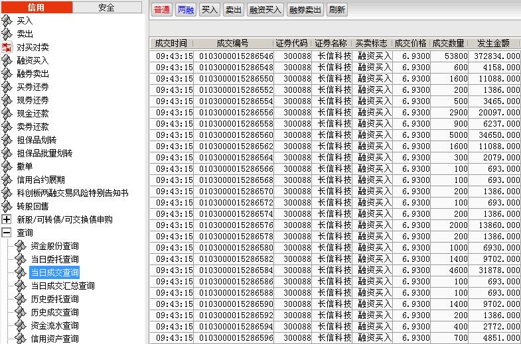
Task: Click the icon beside 融券卖出 in sidebar
Action: pos(7,74)
